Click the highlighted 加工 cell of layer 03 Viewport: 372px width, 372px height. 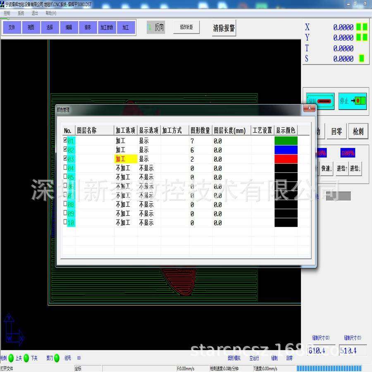[126, 159]
